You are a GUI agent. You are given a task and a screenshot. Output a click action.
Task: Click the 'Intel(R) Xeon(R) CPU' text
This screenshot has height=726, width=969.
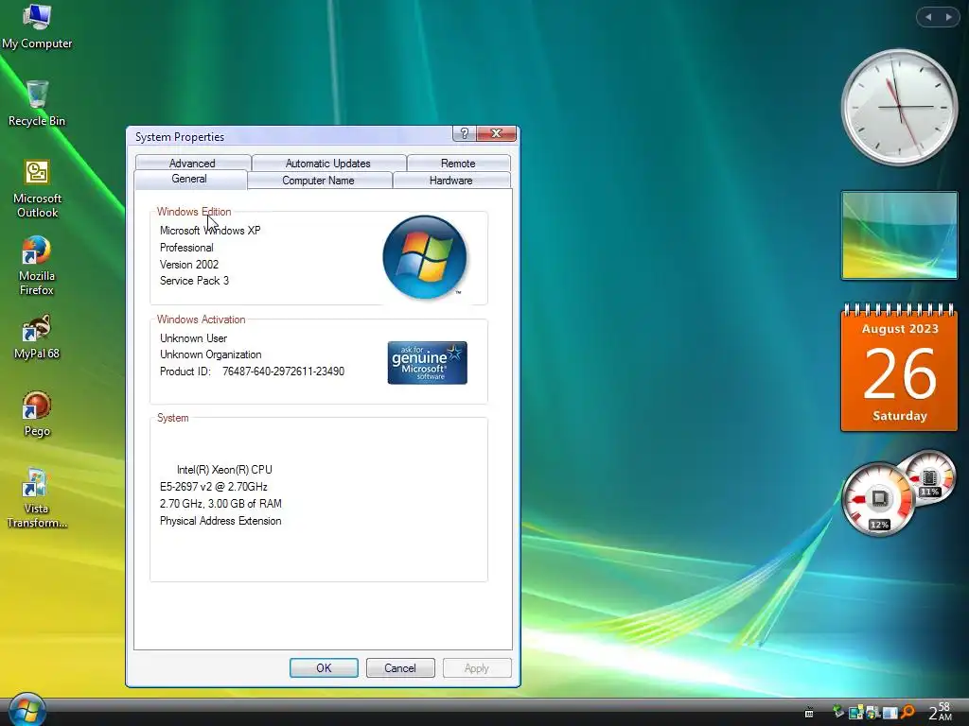click(x=224, y=470)
